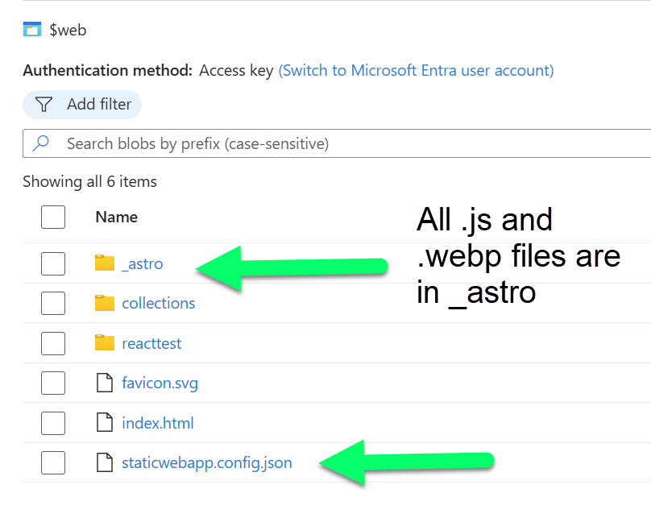Check the checkbox for staticwebapp.config.json
Screen dimensions: 651x522
53,462
